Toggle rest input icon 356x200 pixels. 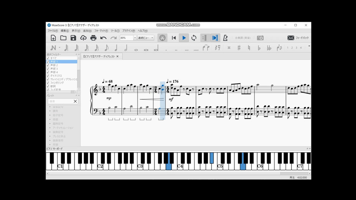point(218,48)
